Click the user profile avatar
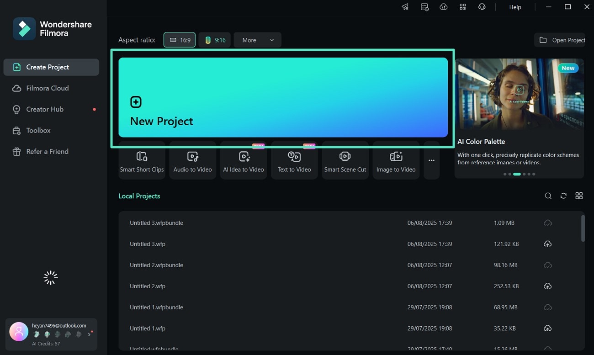Image resolution: width=594 pixels, height=355 pixels. point(19,332)
